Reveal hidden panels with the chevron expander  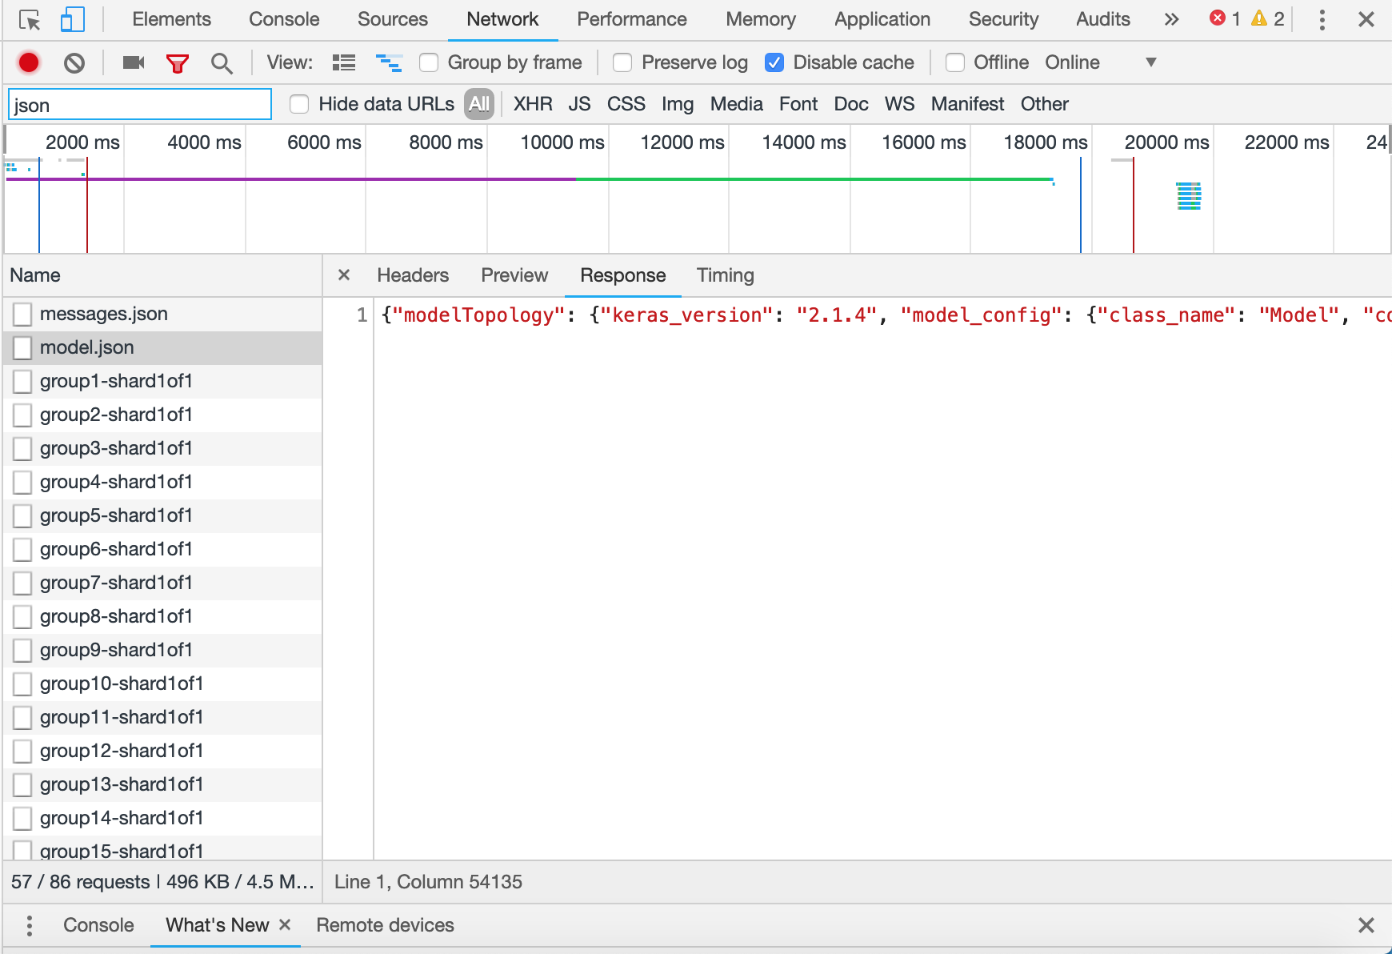click(x=1171, y=19)
